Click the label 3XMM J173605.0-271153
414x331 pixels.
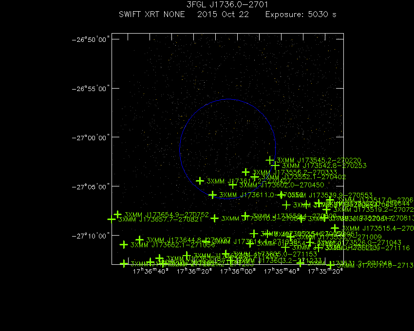(x=275, y=254)
